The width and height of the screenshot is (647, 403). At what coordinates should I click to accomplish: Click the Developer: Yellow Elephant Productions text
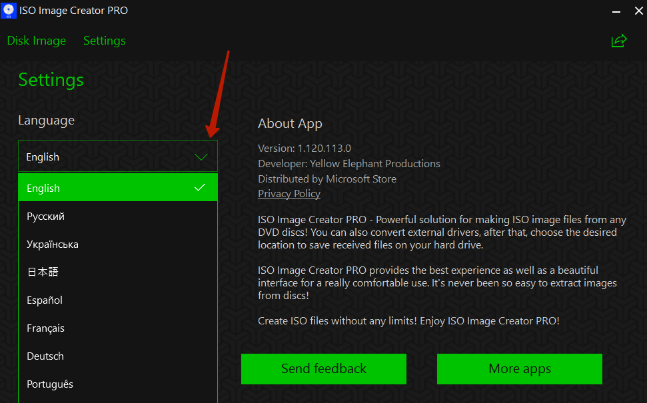(x=349, y=163)
